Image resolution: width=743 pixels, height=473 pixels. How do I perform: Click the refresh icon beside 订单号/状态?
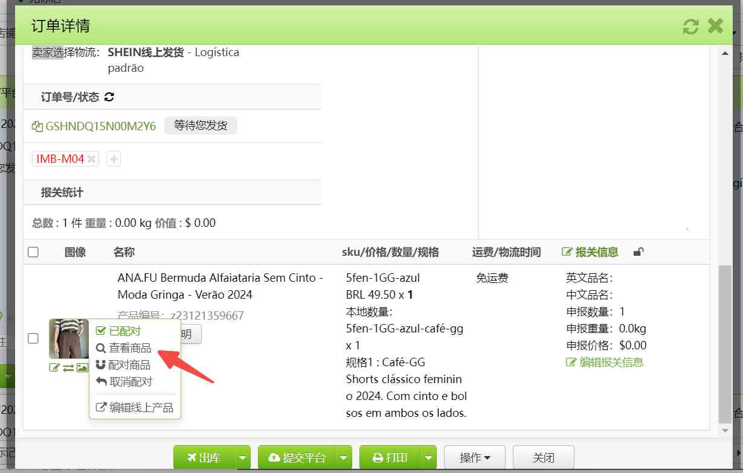[x=109, y=97]
